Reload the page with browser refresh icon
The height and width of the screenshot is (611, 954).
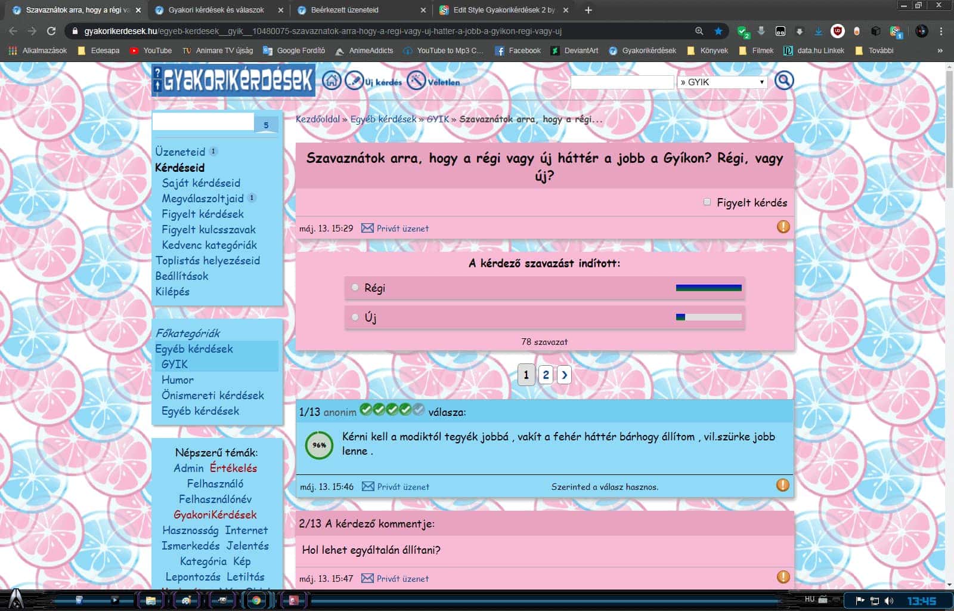tap(51, 31)
